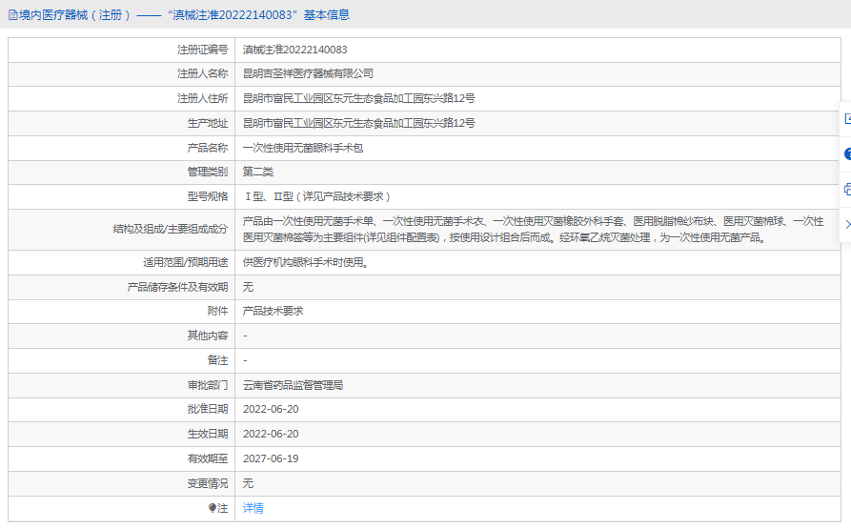Click the 管理类别 field label
Image resolution: width=851 pixels, height=529 pixels.
tap(207, 172)
